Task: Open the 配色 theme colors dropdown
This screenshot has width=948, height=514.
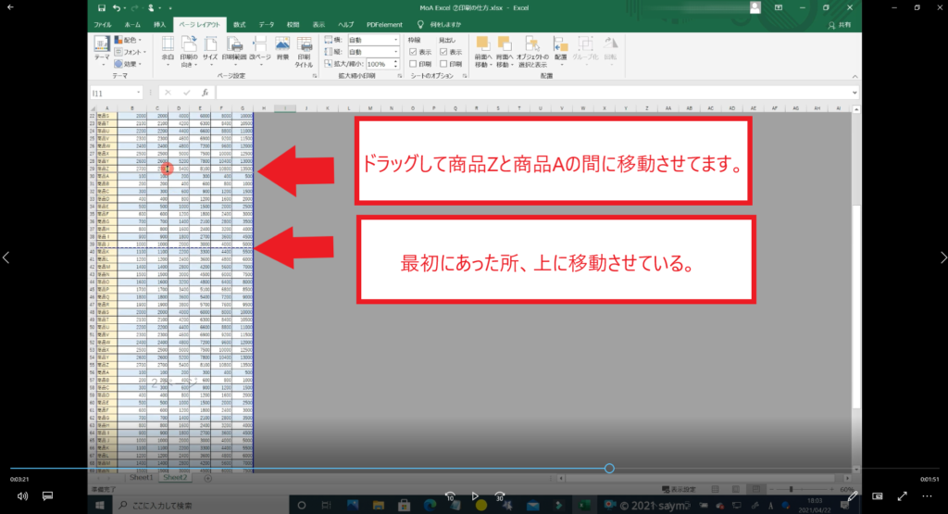Action: (130, 41)
